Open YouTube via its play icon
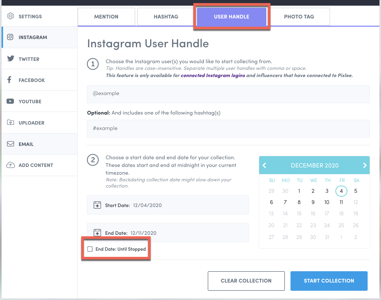This screenshot has width=381, height=300. point(10,101)
